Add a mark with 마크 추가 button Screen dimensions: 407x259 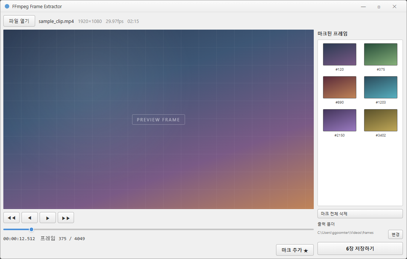pos(295,250)
